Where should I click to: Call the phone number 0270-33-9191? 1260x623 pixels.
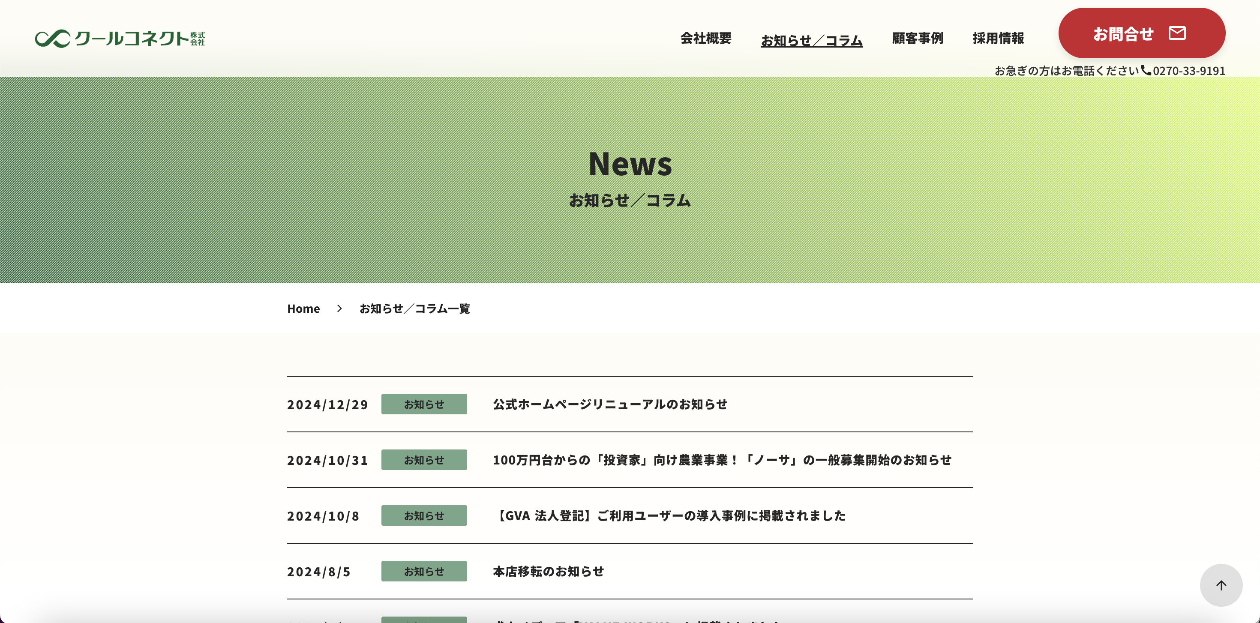(1188, 71)
